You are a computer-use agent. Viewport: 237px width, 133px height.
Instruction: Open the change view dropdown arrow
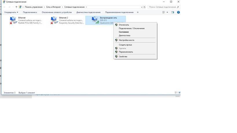coord(167,12)
